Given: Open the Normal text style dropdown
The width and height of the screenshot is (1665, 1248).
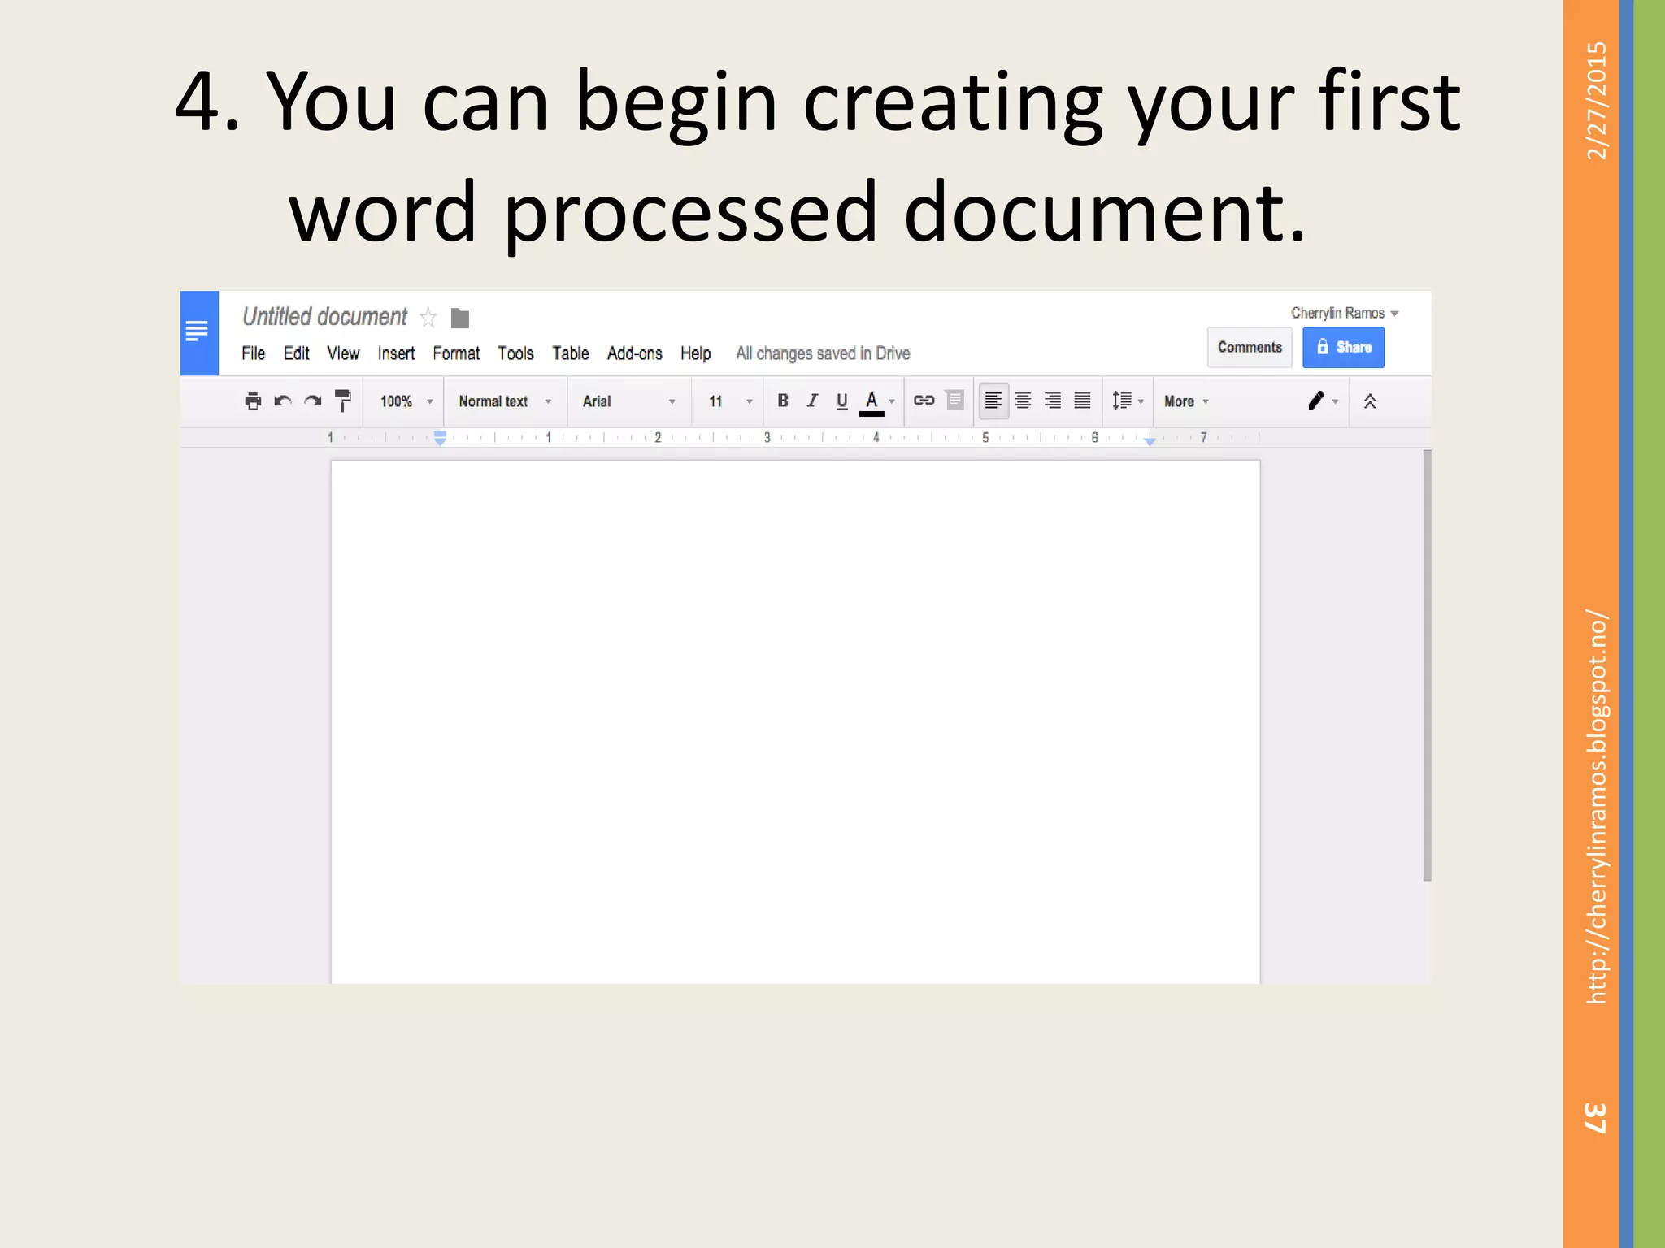Looking at the screenshot, I should pyautogui.click(x=505, y=401).
